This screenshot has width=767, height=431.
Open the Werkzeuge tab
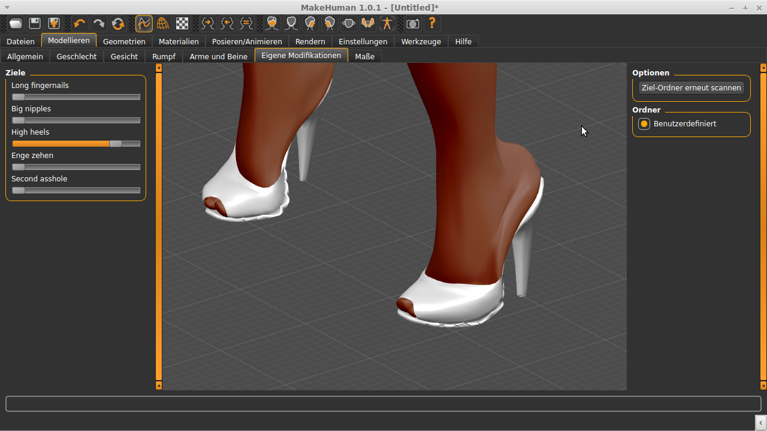tap(421, 41)
